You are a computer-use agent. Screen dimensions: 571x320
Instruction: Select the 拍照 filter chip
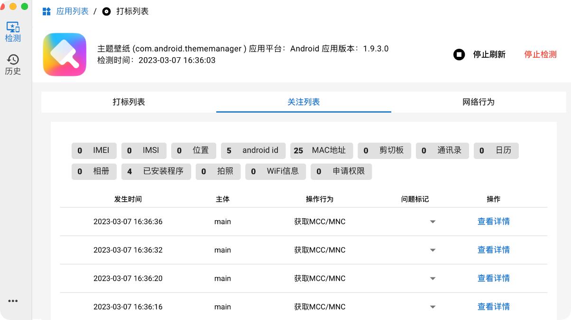(x=218, y=171)
